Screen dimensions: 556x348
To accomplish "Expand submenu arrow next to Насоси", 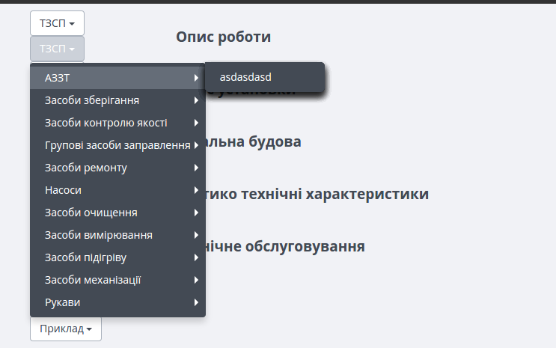I will point(195,190).
